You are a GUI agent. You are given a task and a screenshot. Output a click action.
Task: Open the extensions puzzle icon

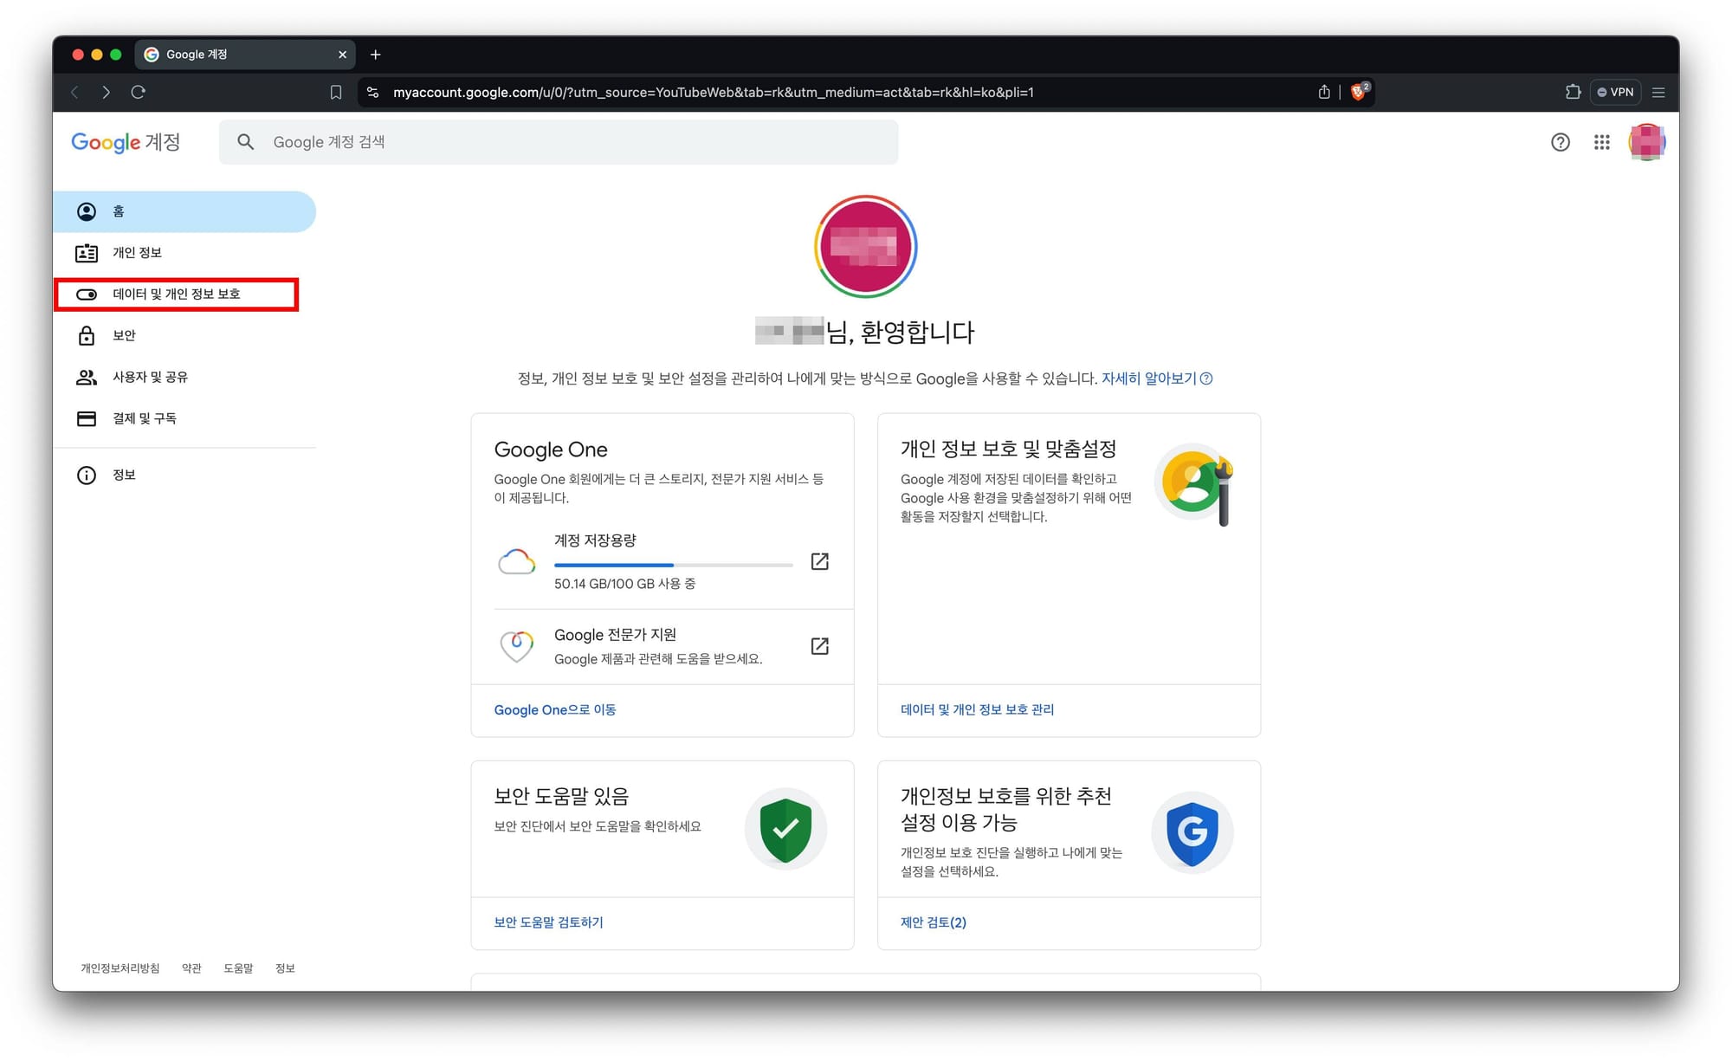(x=1573, y=92)
